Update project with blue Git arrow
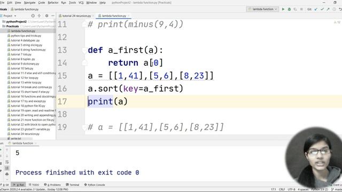 [316, 9]
